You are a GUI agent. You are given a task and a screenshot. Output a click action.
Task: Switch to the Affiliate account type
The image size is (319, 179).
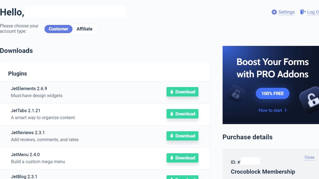[x=84, y=29]
